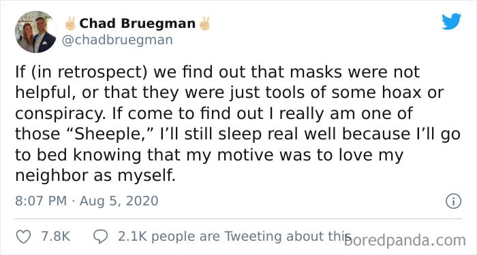Open the @chadbruegman handle link
This screenshot has height=255, width=477.
point(117,40)
